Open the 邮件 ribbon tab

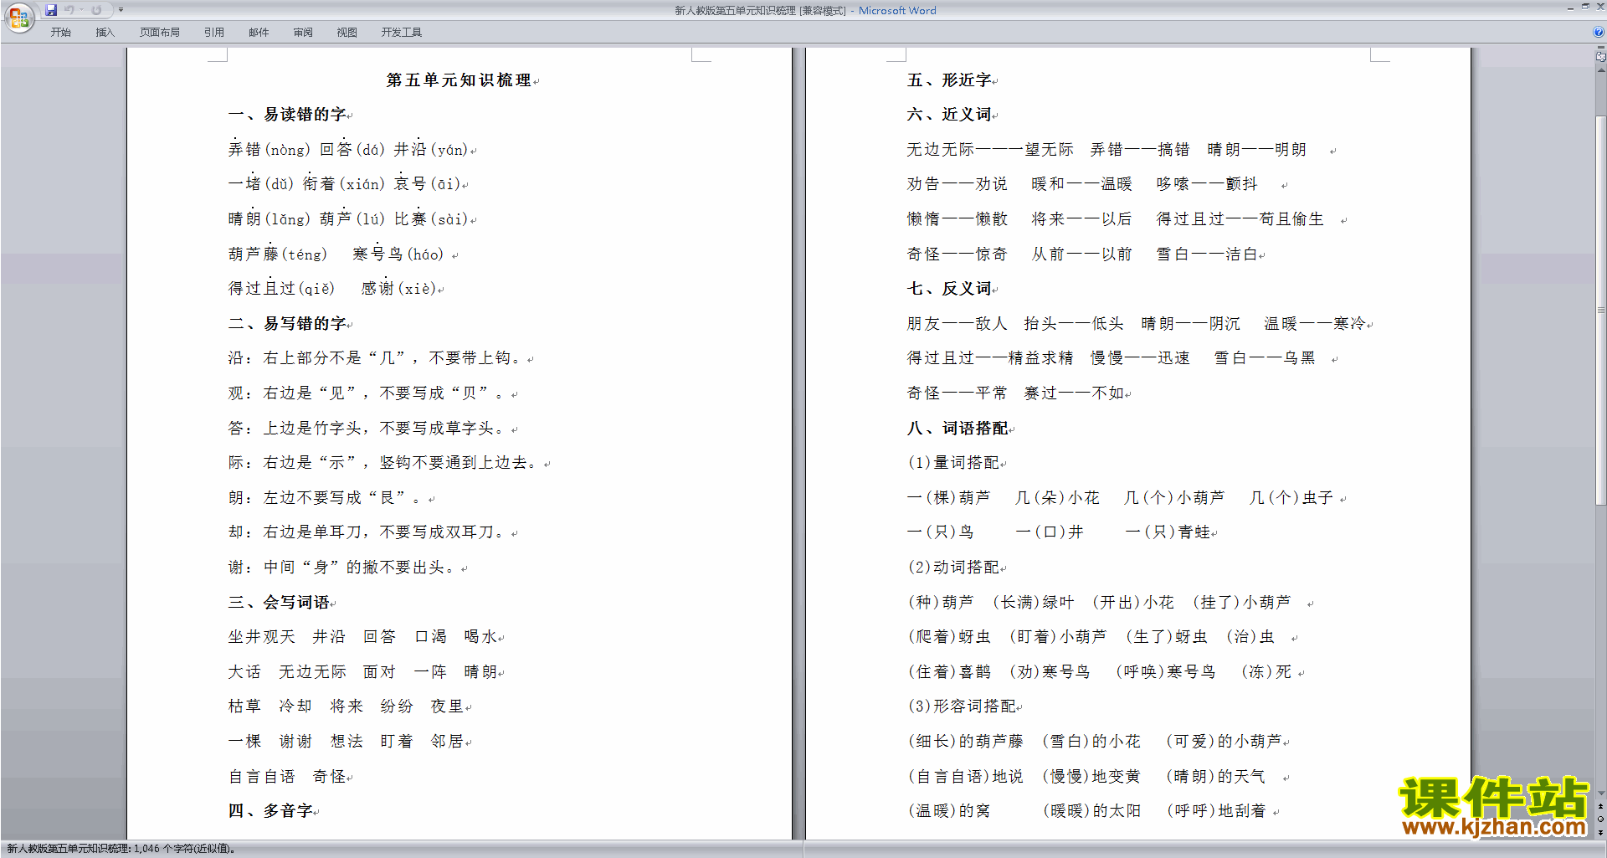click(x=259, y=33)
